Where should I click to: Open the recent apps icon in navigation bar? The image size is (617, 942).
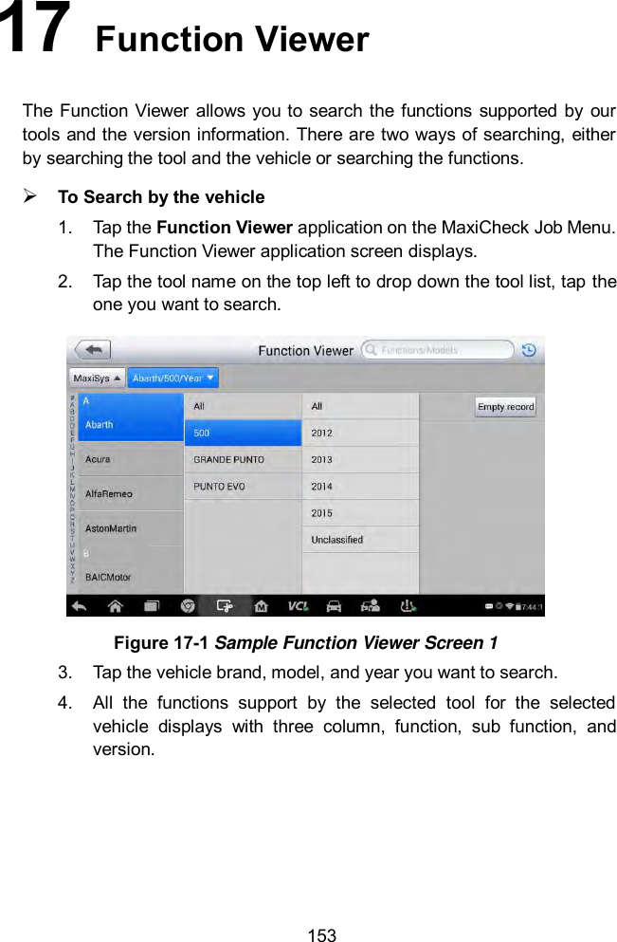pyautogui.click(x=152, y=606)
